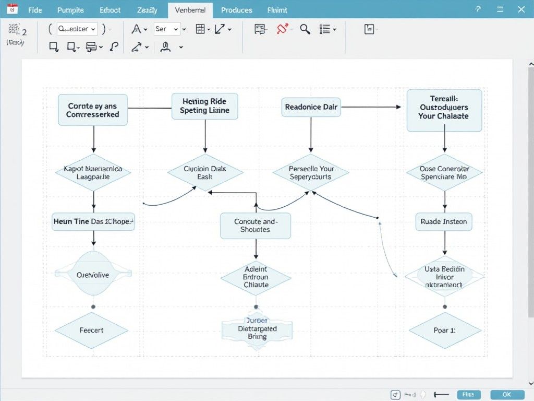Open the Ser font dropdown
Image resolution: width=534 pixels, height=401 pixels.
point(168,29)
